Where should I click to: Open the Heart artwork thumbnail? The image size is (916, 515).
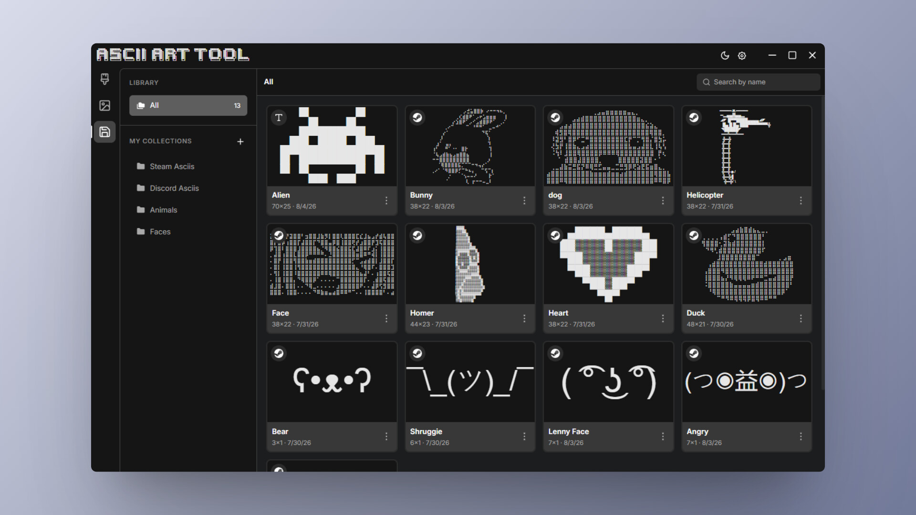coord(608,264)
